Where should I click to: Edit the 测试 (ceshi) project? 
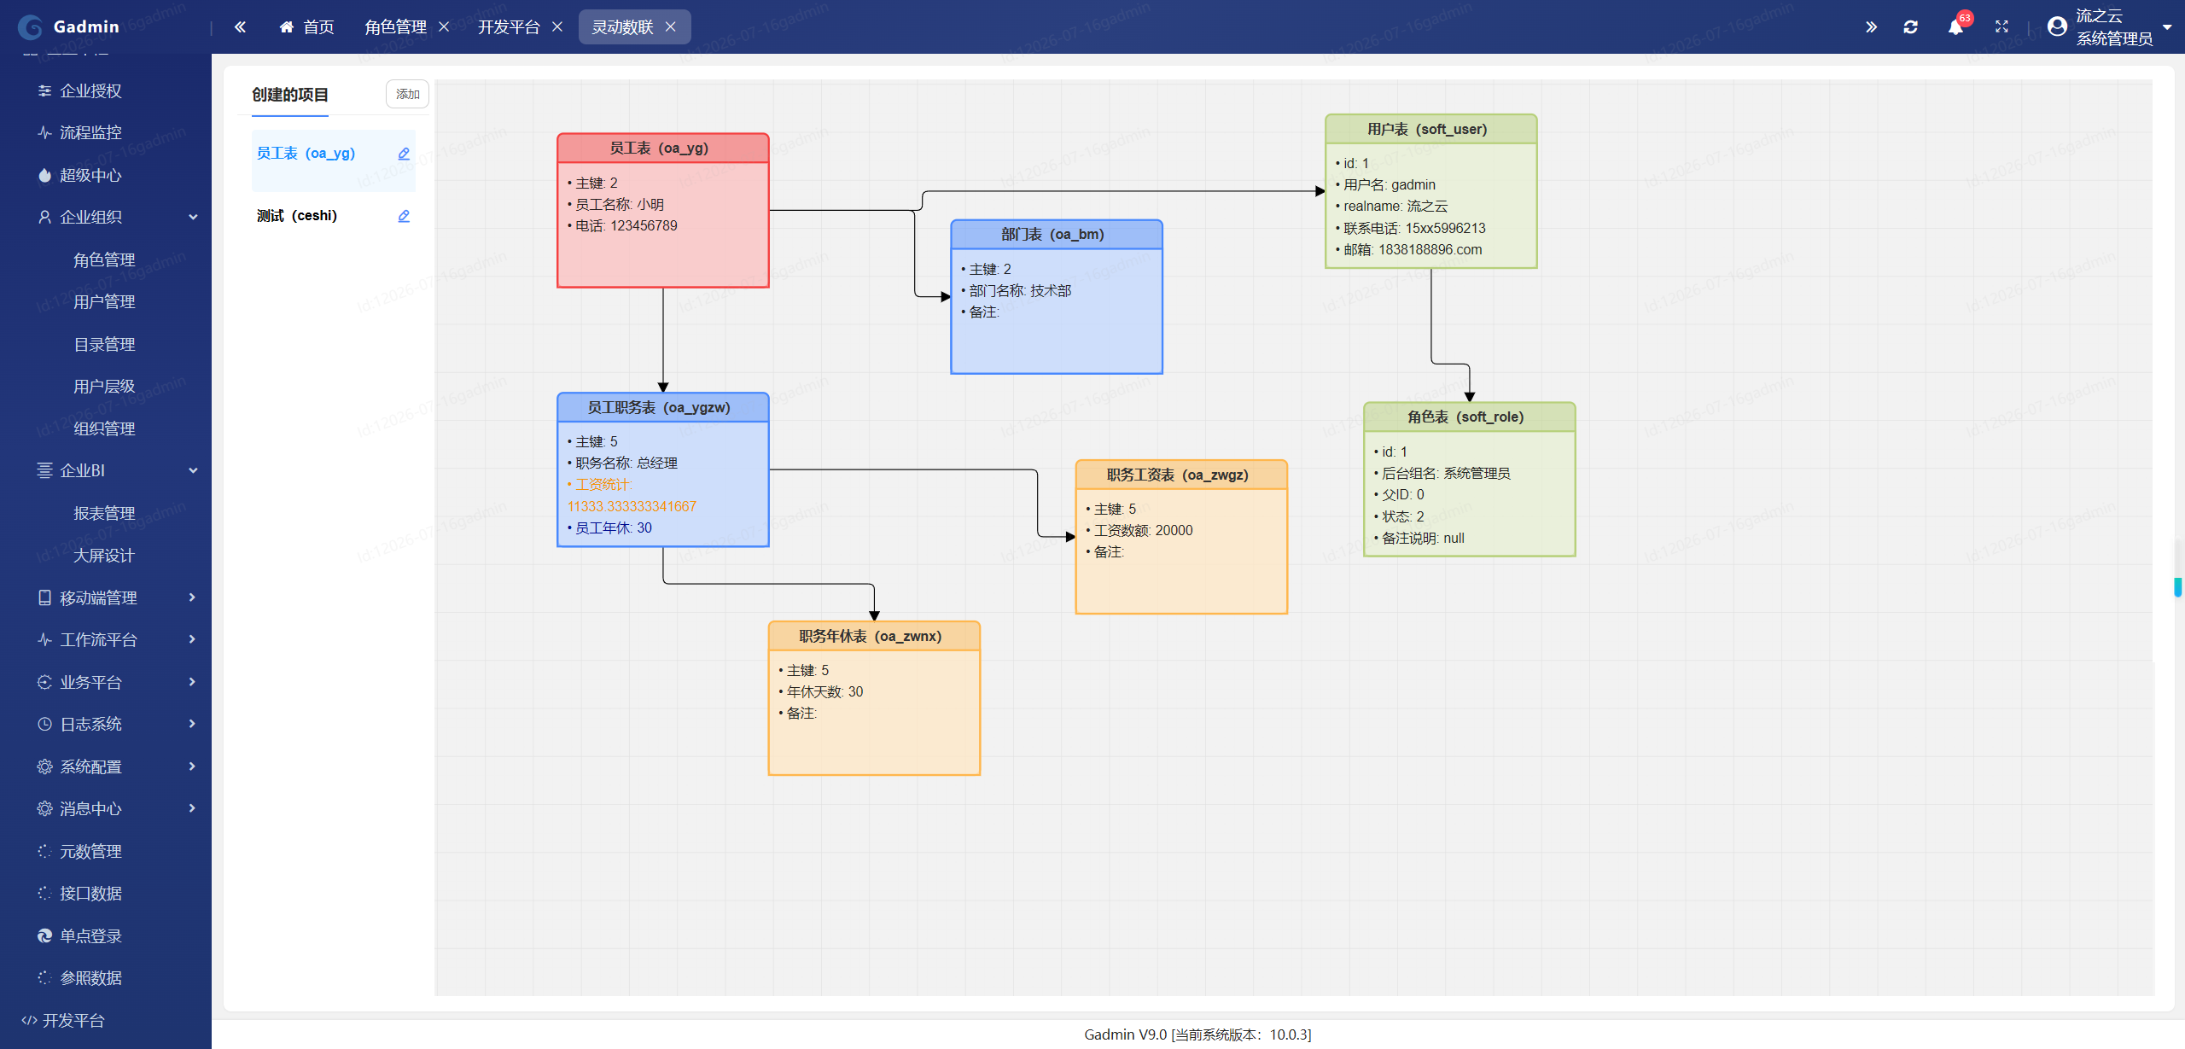[404, 216]
